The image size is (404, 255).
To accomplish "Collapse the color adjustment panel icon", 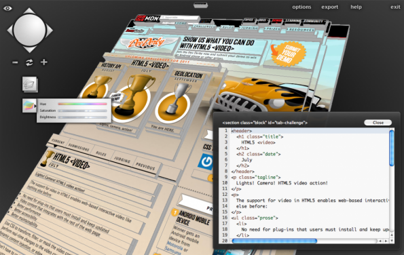I will (29, 105).
